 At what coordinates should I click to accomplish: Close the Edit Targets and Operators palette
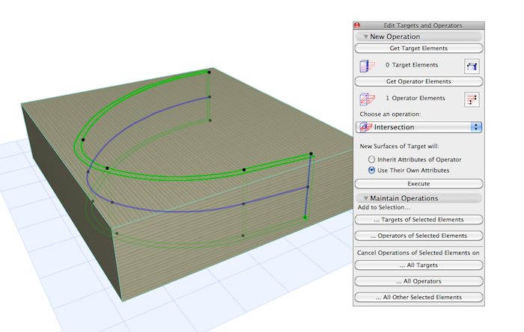pyautogui.click(x=357, y=26)
